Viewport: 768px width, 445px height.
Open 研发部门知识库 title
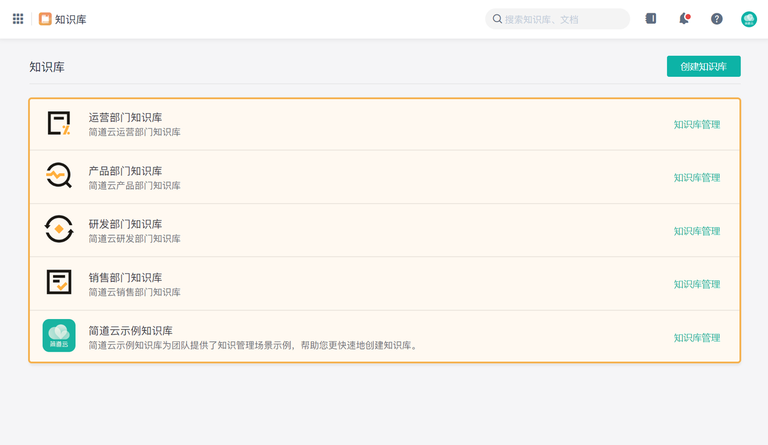coord(125,224)
